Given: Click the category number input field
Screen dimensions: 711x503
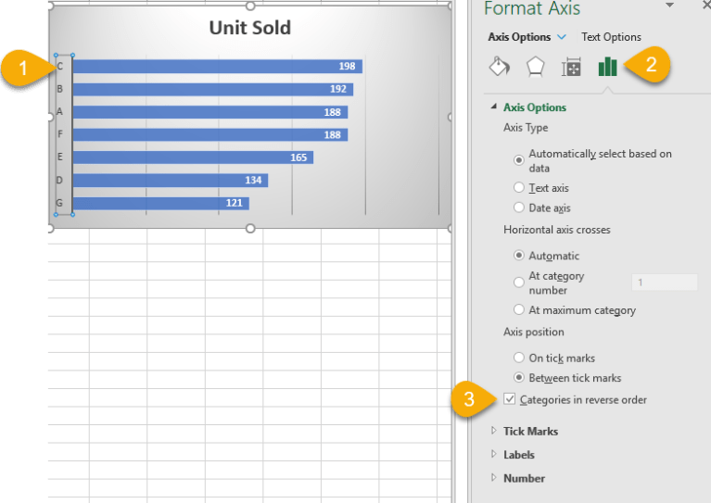Looking at the screenshot, I should [x=664, y=283].
